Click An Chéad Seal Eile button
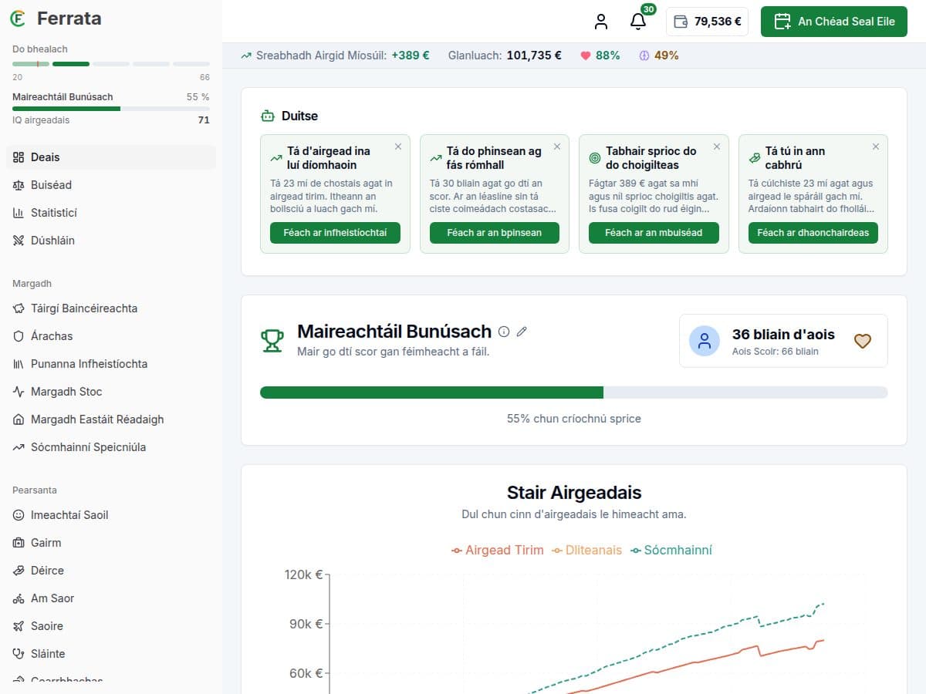 point(834,22)
